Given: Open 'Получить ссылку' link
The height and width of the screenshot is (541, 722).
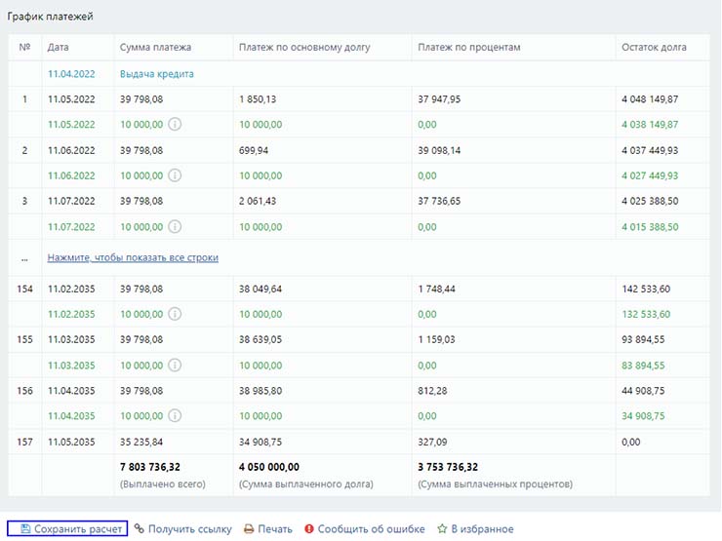Looking at the screenshot, I should pyautogui.click(x=189, y=529).
